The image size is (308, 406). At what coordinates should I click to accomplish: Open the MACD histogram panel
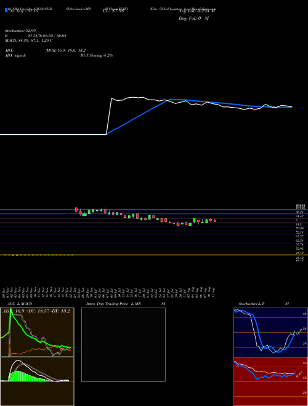point(37,381)
